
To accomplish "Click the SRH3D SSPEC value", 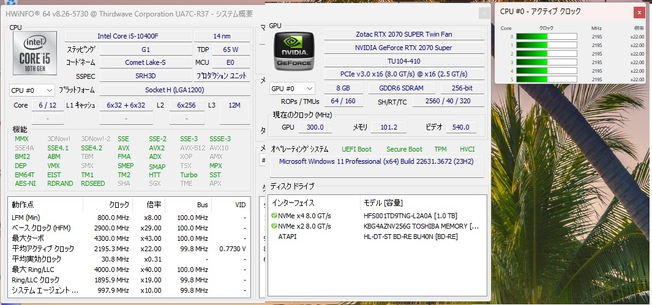I will [x=146, y=76].
